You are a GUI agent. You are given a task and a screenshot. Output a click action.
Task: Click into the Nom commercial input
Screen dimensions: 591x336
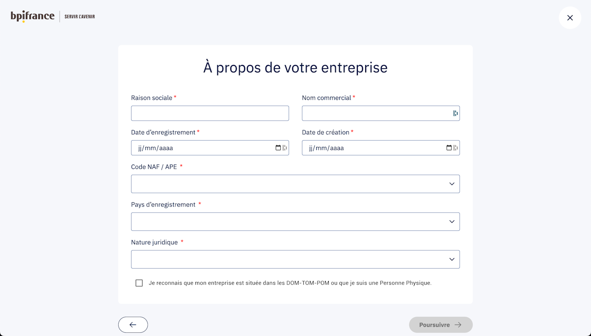pos(376,113)
